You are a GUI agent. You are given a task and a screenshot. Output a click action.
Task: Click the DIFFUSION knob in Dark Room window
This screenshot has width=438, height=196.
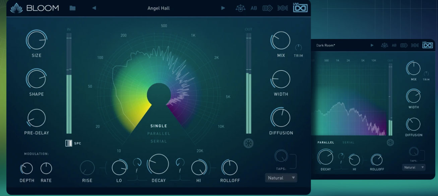coord(413,124)
